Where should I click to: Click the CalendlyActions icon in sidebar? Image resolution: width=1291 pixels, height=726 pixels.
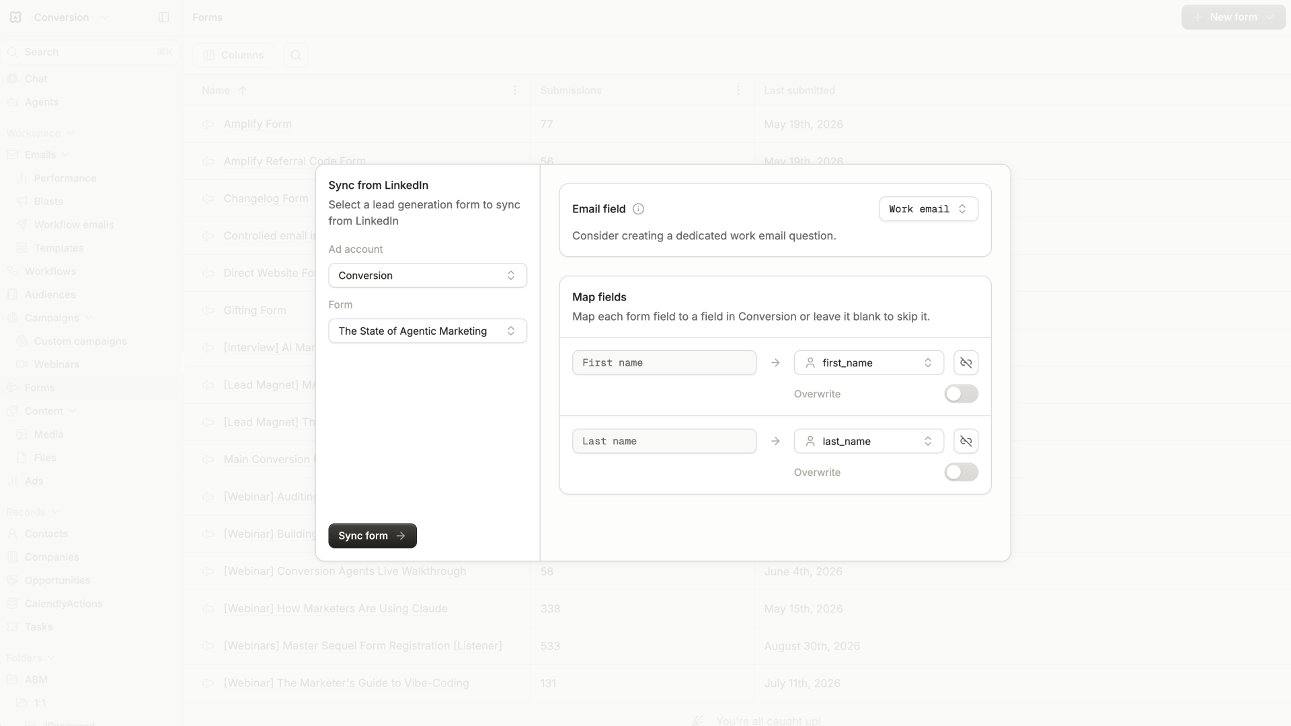(x=12, y=604)
